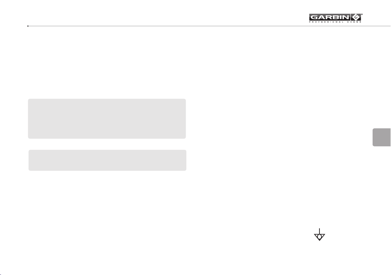Click the dark gray fill of the side tab
The width and height of the screenshot is (391, 275).
(x=381, y=137)
